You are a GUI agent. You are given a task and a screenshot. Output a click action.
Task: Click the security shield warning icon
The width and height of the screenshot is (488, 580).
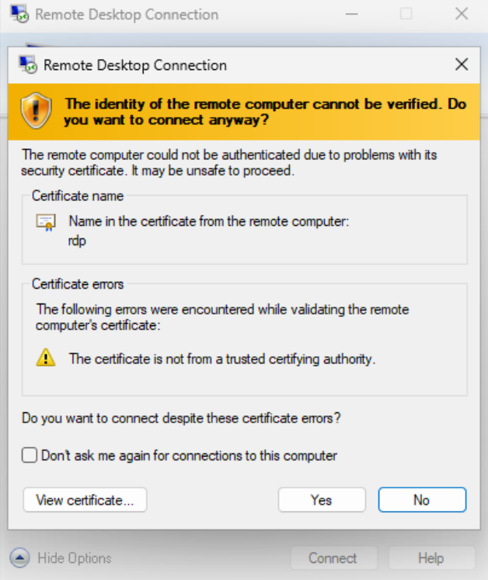click(x=36, y=111)
